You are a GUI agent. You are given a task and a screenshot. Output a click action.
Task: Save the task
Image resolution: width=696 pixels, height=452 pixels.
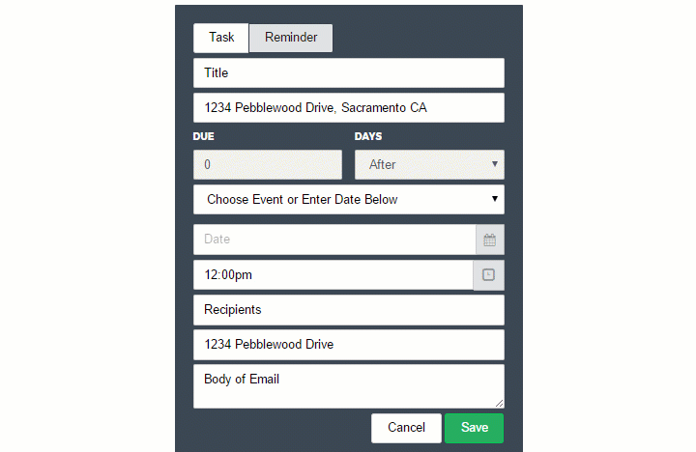[474, 428]
